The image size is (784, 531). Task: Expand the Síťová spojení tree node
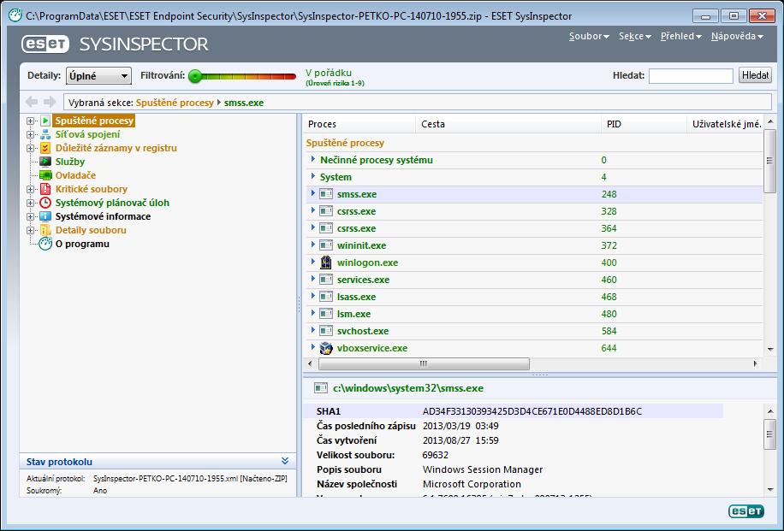31,134
